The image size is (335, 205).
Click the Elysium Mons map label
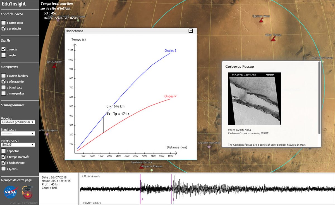(261, 16)
